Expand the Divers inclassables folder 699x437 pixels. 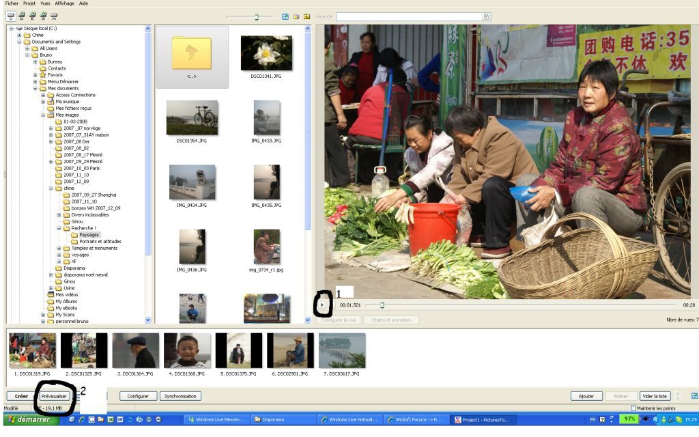point(59,215)
